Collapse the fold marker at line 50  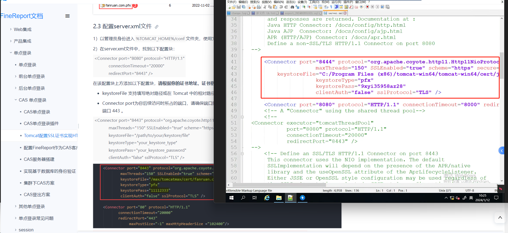click(x=242, y=117)
